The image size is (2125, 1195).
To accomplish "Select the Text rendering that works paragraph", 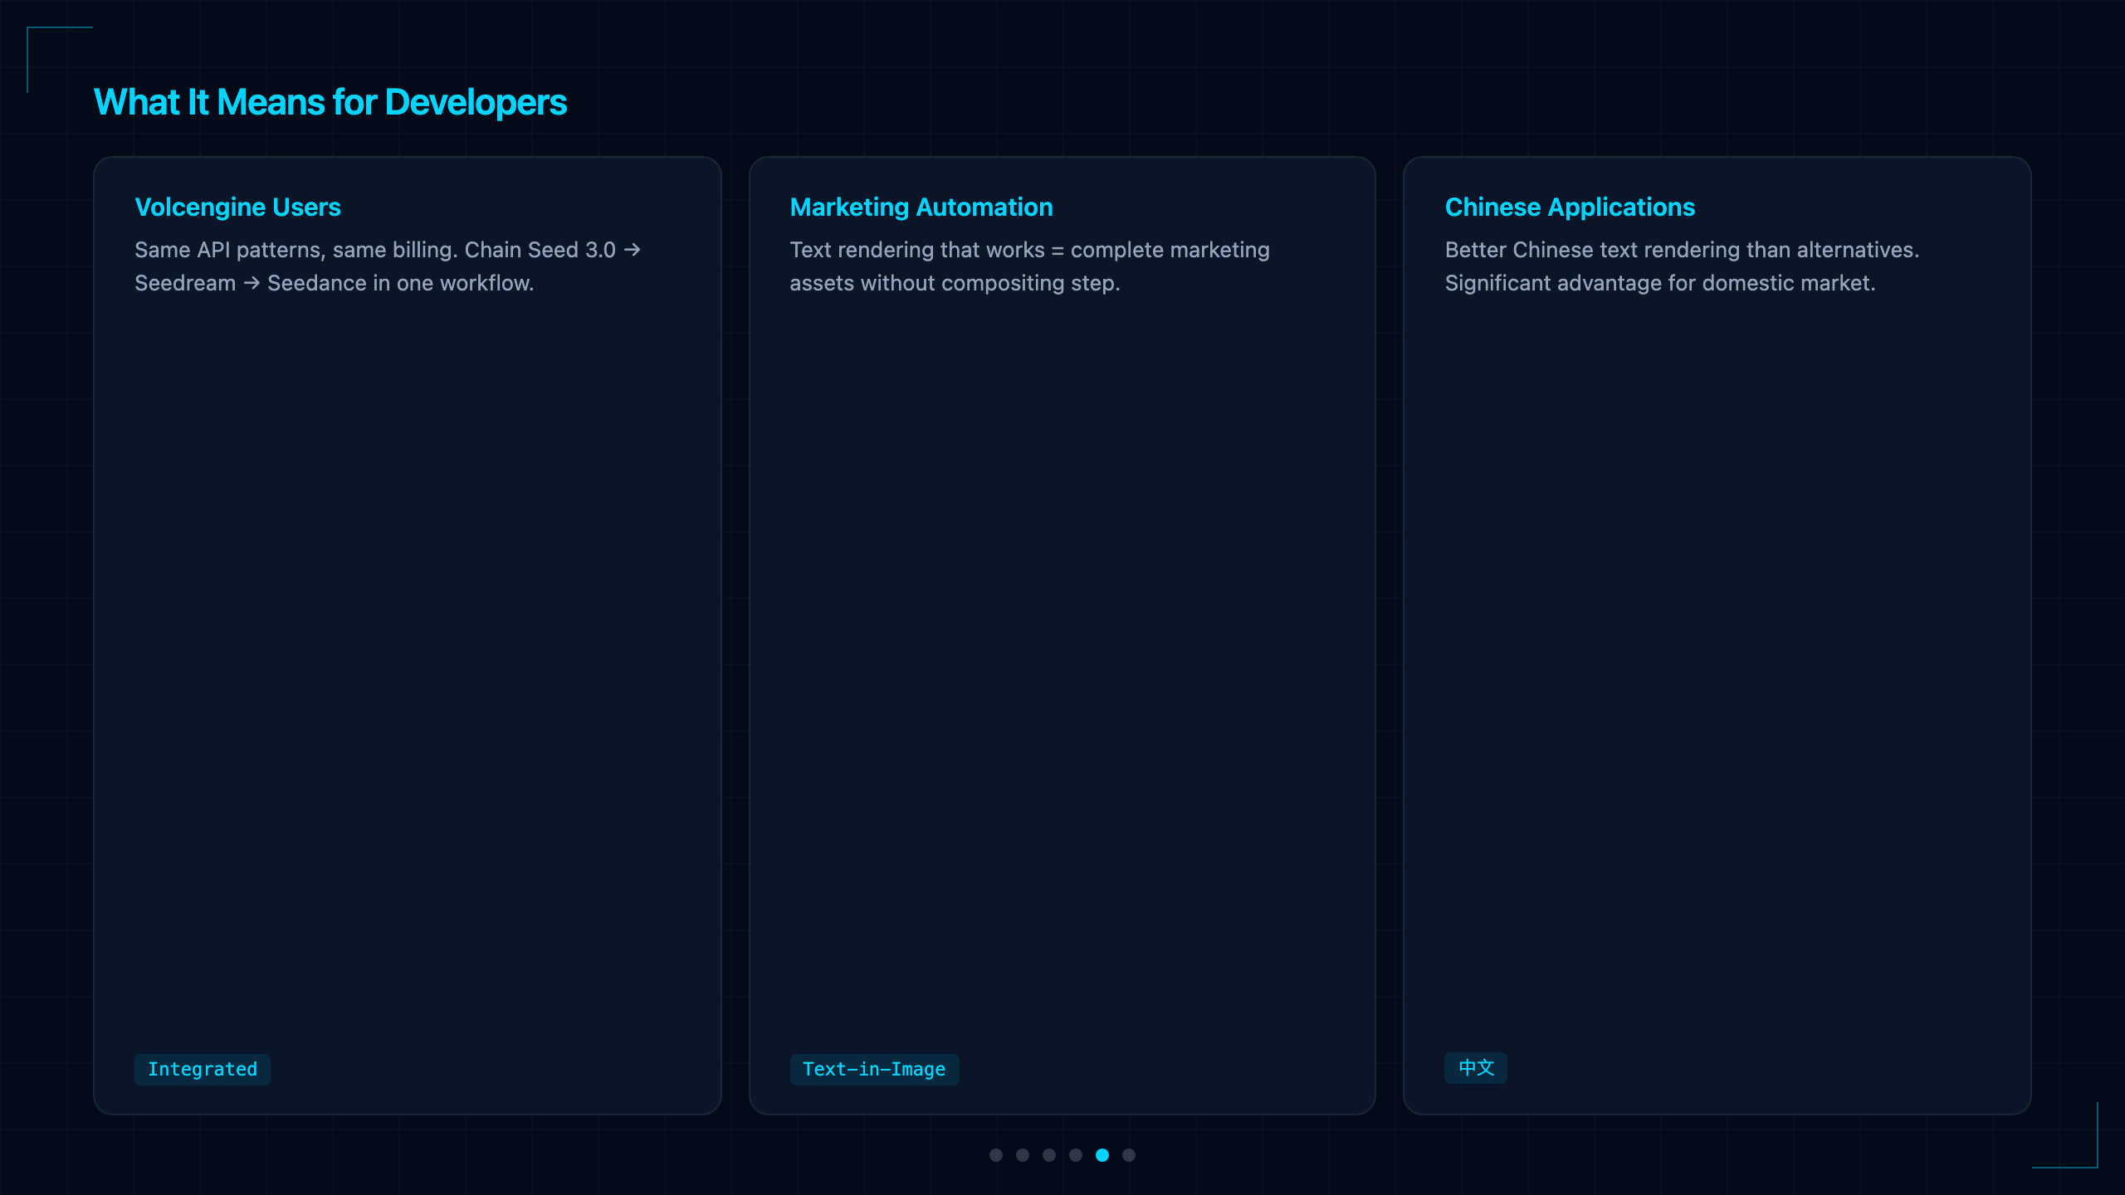I will point(1029,266).
